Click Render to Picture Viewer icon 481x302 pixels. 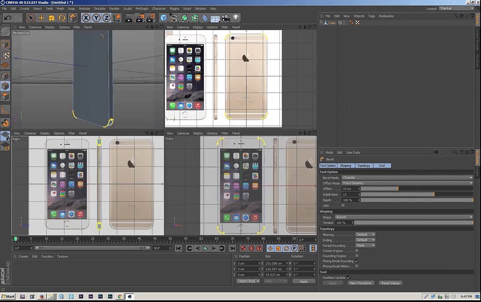coord(140,18)
